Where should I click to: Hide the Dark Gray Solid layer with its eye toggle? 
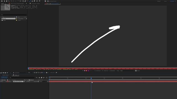(1, 81)
